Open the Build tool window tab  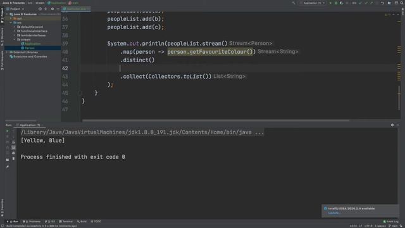(x=82, y=222)
